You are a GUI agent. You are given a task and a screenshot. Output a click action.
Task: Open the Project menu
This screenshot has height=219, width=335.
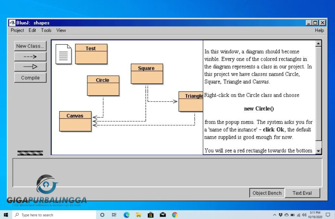point(17,30)
